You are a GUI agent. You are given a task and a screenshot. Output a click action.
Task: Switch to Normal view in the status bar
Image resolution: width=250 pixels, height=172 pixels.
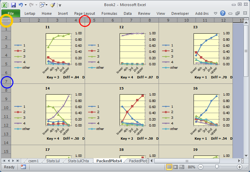pyautogui.click(x=169, y=167)
